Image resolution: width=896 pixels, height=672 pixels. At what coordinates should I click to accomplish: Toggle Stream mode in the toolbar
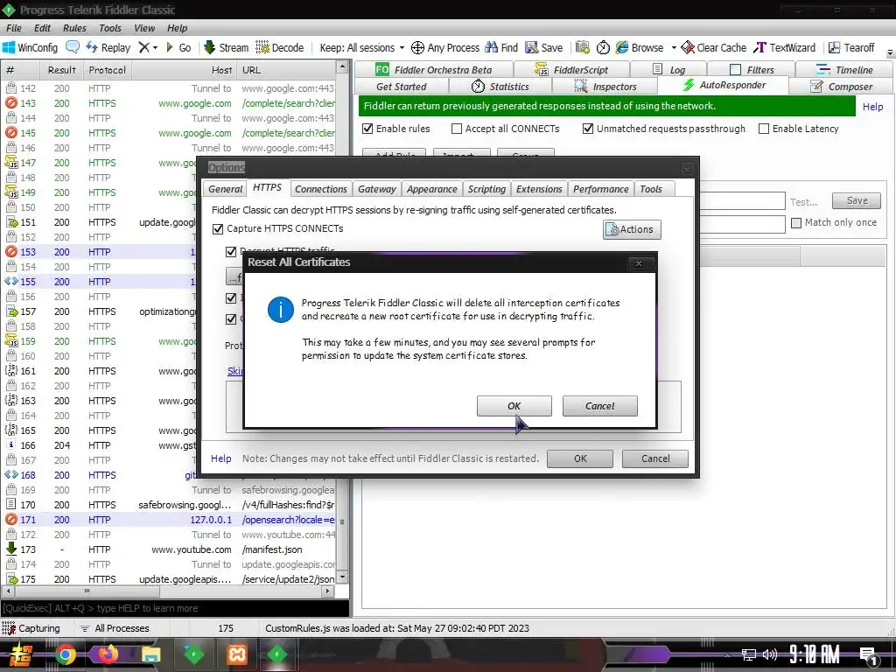click(x=227, y=47)
